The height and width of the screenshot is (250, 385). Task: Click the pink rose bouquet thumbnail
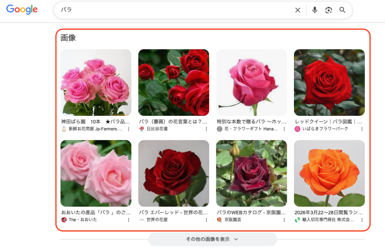tap(96, 82)
